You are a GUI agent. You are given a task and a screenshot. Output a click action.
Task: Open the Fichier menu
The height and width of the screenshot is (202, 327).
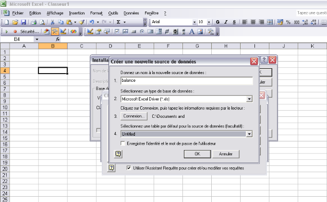(18, 13)
